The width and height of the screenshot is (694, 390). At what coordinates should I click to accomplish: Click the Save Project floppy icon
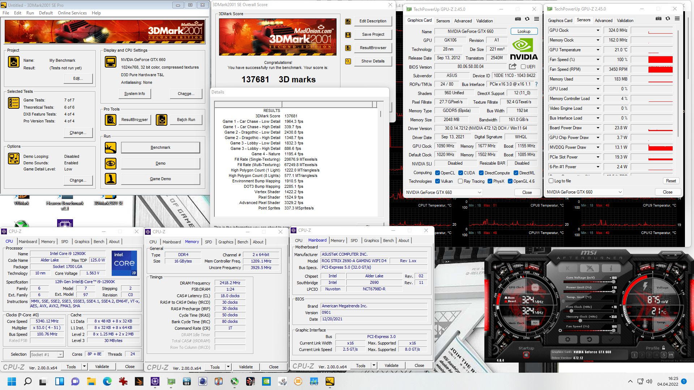[x=348, y=35]
